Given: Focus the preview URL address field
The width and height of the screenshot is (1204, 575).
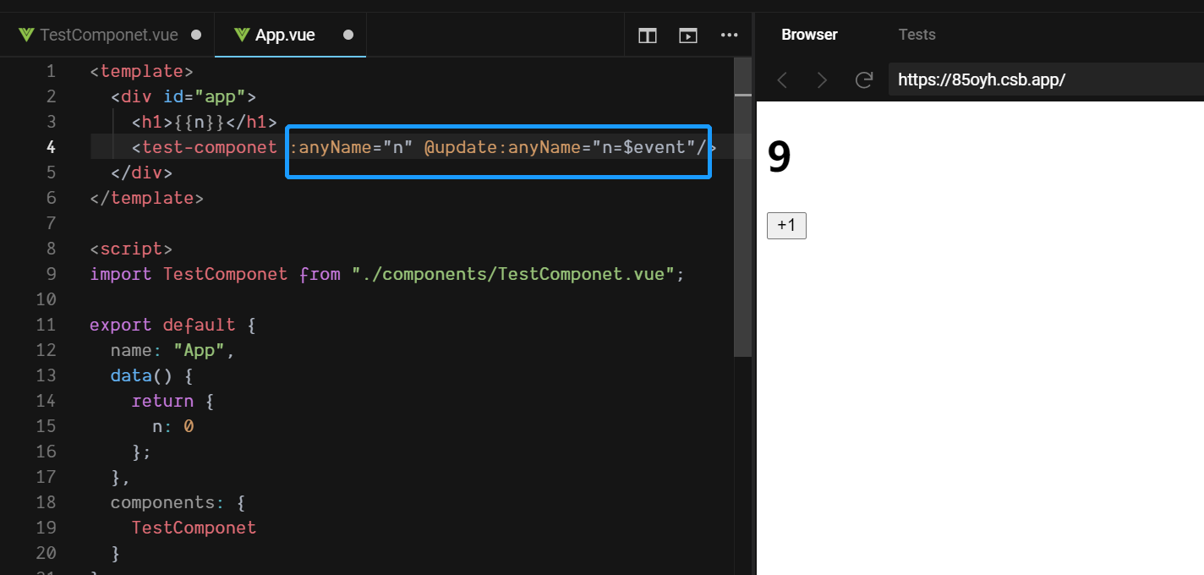Looking at the screenshot, I should (x=1045, y=80).
